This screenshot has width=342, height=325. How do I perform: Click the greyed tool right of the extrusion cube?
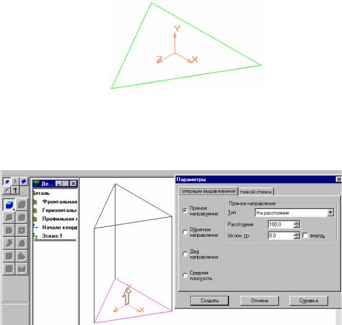point(22,205)
